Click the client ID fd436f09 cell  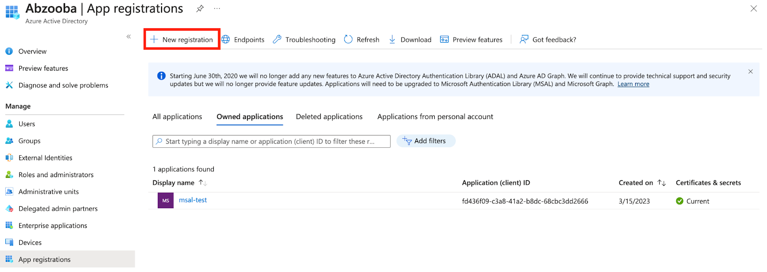coord(525,201)
